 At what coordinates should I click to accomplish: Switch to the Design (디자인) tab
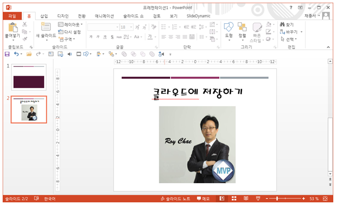point(63,16)
